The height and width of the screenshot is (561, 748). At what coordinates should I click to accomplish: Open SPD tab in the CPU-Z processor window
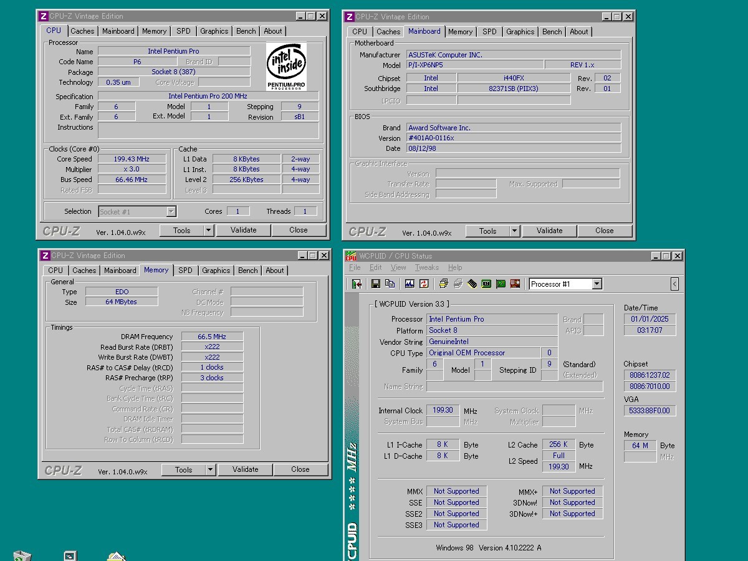pos(183,31)
